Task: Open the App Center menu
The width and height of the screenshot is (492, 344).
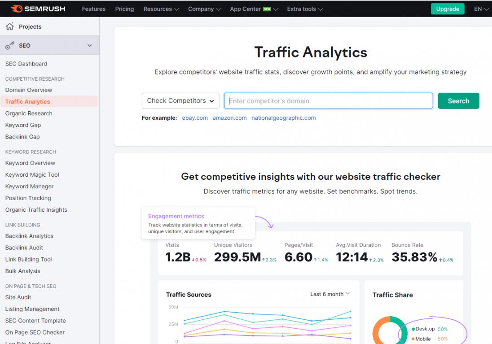Action: (254, 9)
